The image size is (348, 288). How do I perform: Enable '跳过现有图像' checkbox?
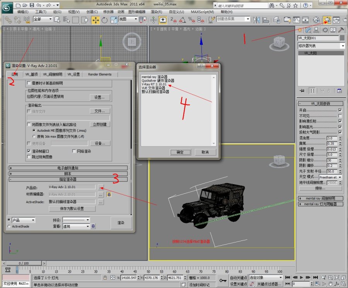coord(29,157)
